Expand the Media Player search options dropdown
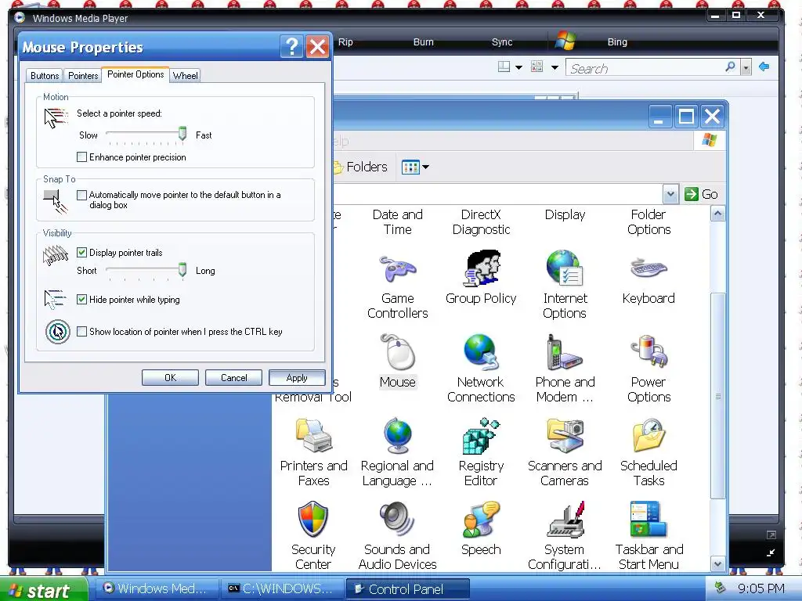Screen dimensions: 802x601 pyautogui.click(x=746, y=67)
